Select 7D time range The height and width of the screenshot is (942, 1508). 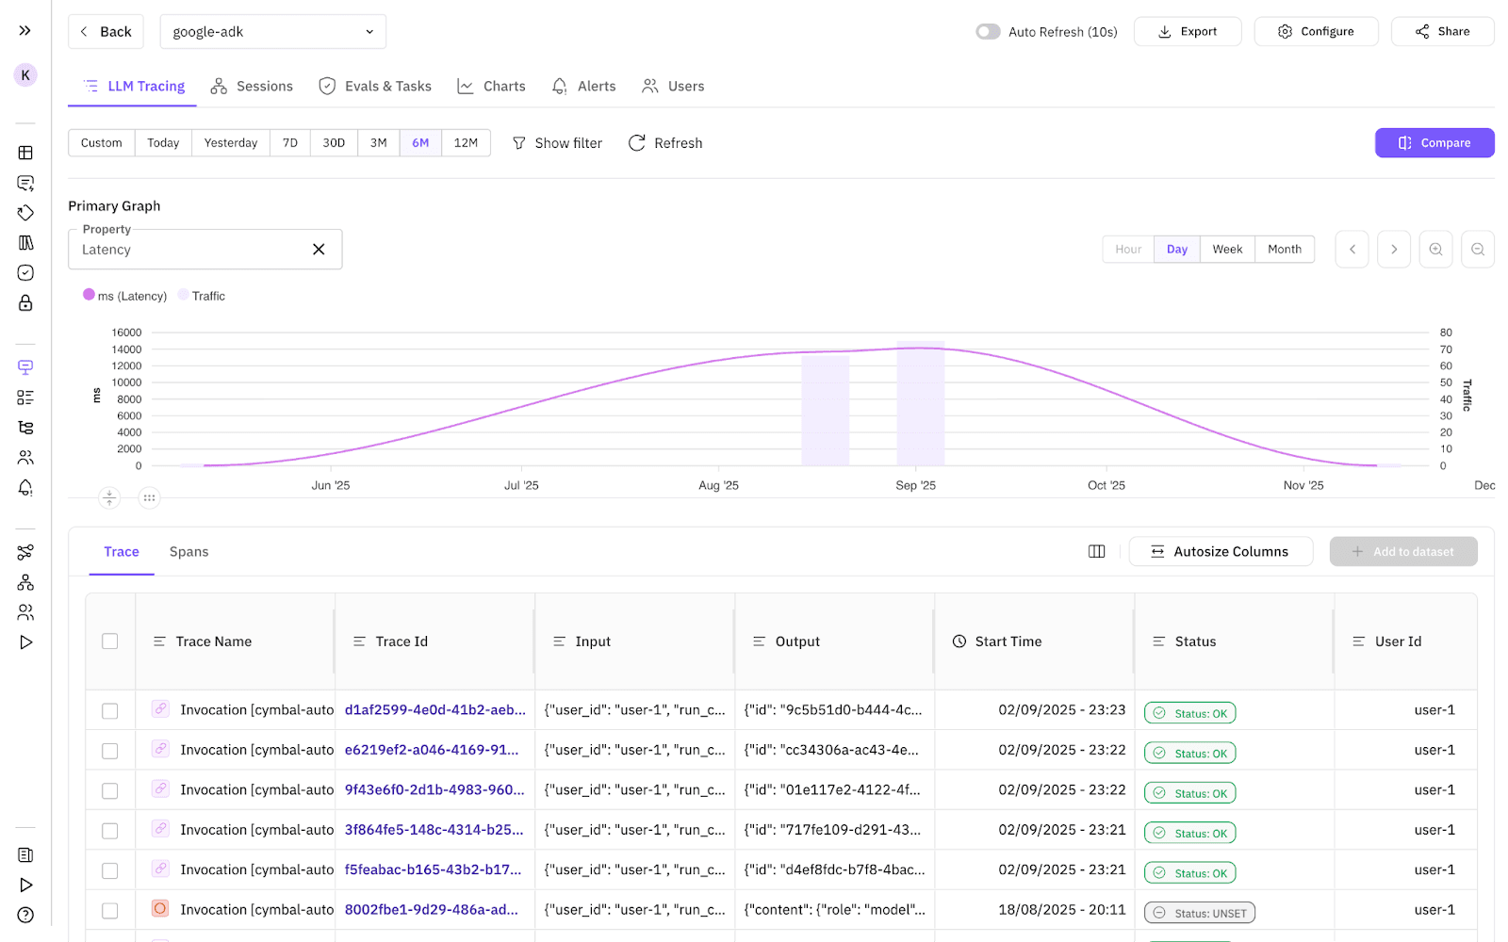(x=290, y=143)
